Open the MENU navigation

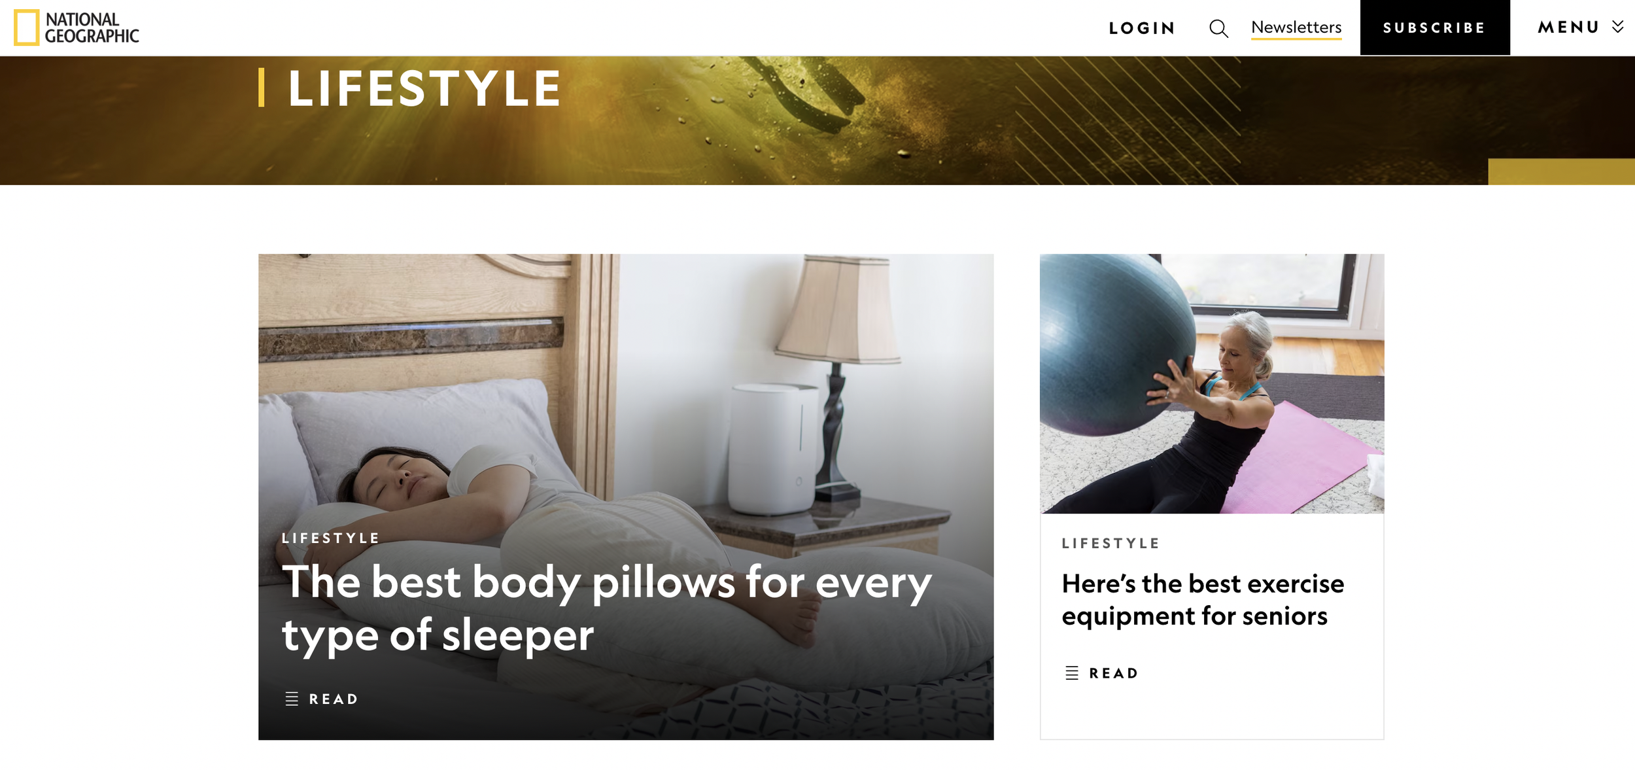click(x=1569, y=27)
